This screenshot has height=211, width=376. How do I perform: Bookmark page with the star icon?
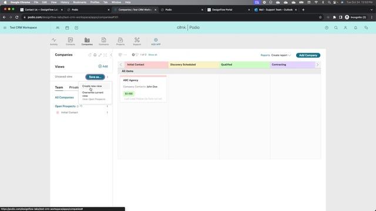(320, 17)
